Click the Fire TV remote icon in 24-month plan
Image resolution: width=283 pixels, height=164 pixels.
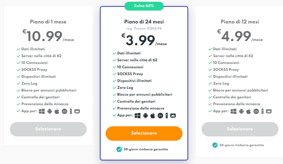tap(167, 116)
